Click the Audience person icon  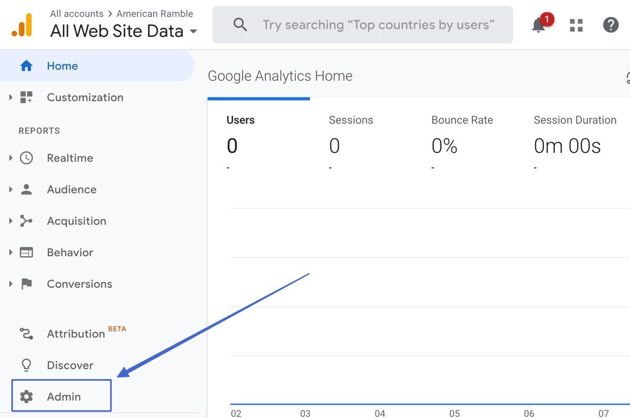pyautogui.click(x=26, y=189)
